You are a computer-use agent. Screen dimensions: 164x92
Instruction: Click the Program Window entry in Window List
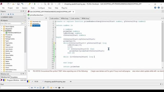click(x=14, y=80)
